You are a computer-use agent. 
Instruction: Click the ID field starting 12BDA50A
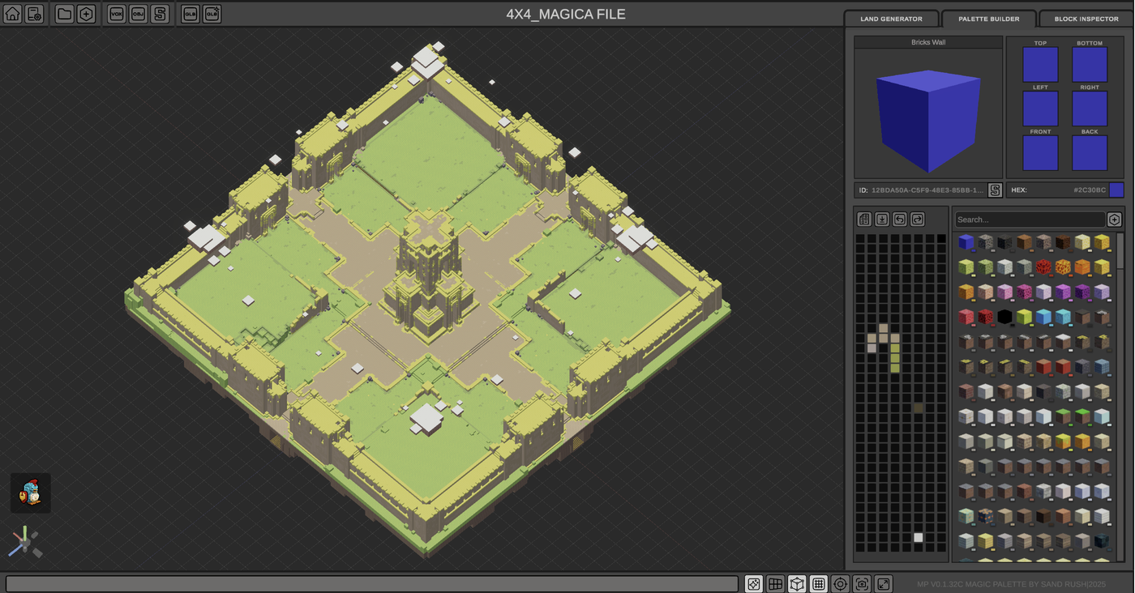(921, 190)
